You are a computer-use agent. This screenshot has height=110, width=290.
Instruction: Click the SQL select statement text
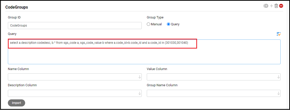tap(99, 43)
